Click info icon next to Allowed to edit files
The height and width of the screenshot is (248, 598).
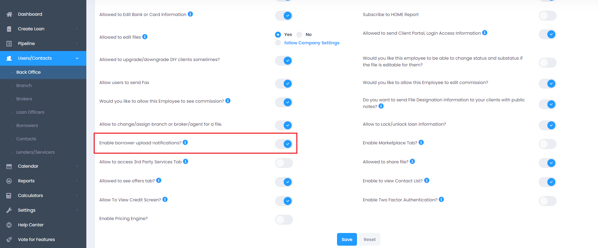pos(145,37)
